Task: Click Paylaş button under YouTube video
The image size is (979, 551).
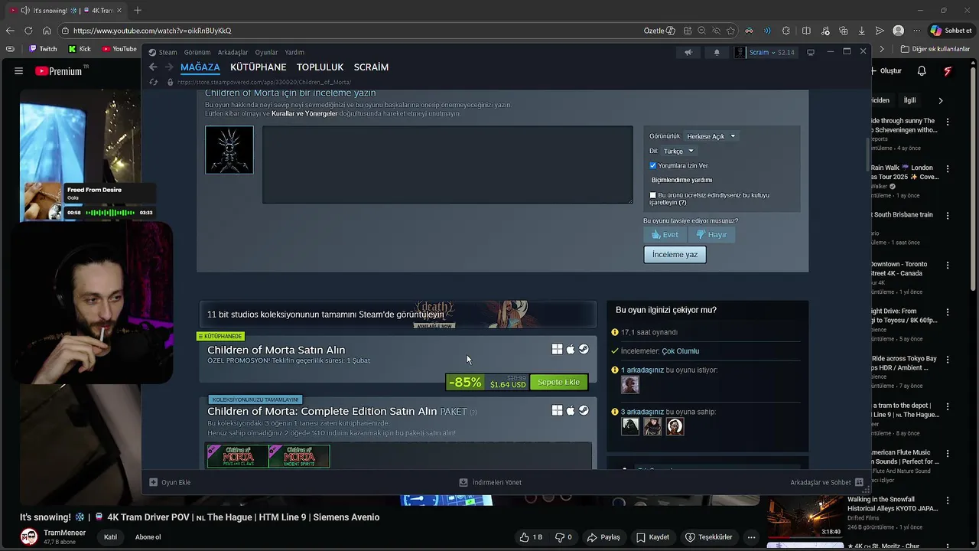Action: (603, 537)
